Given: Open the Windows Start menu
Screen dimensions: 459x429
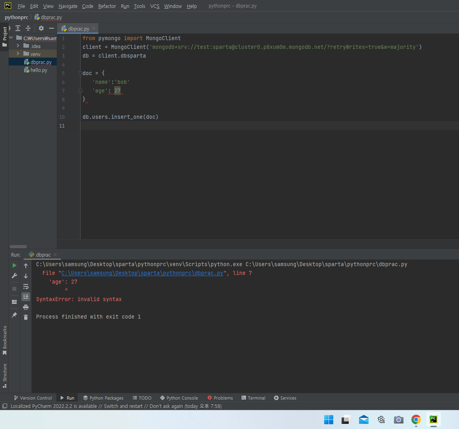Looking at the screenshot, I should point(328,419).
